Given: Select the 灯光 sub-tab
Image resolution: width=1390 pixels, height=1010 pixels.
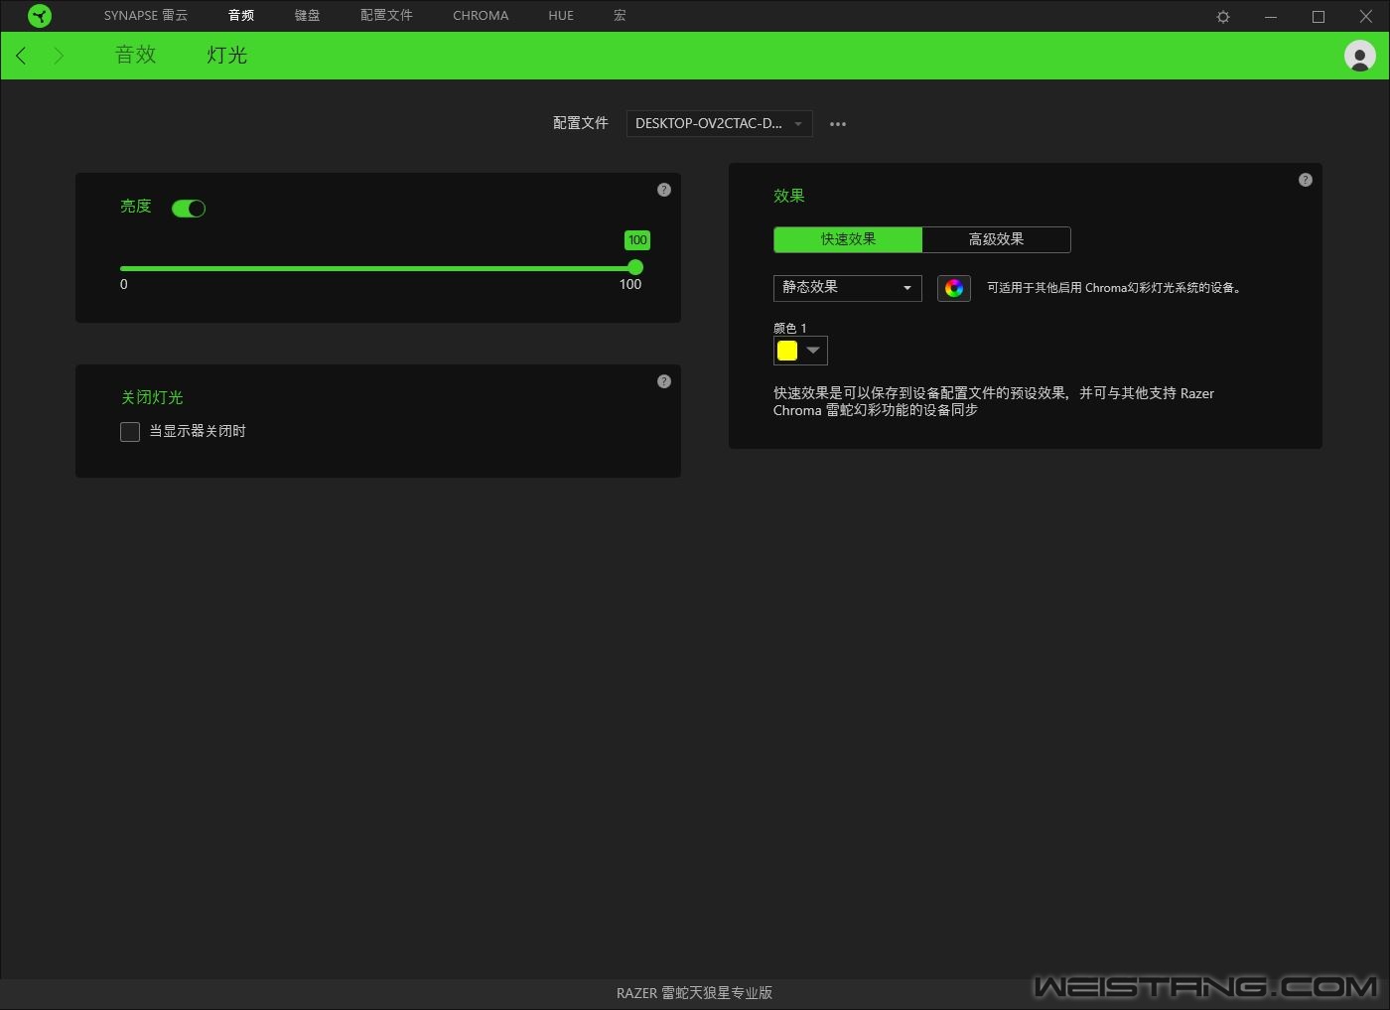Looking at the screenshot, I should pos(227,56).
